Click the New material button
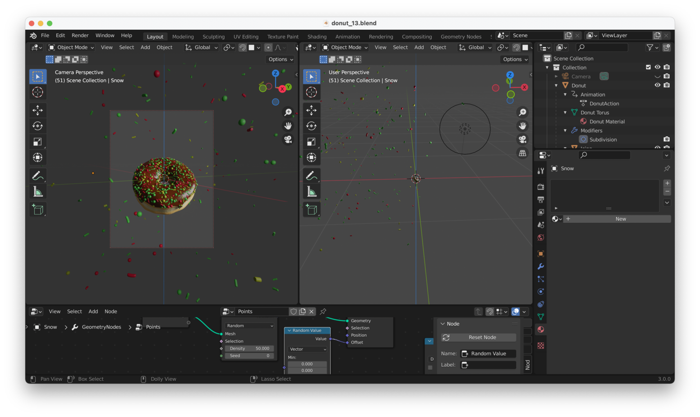 point(621,219)
